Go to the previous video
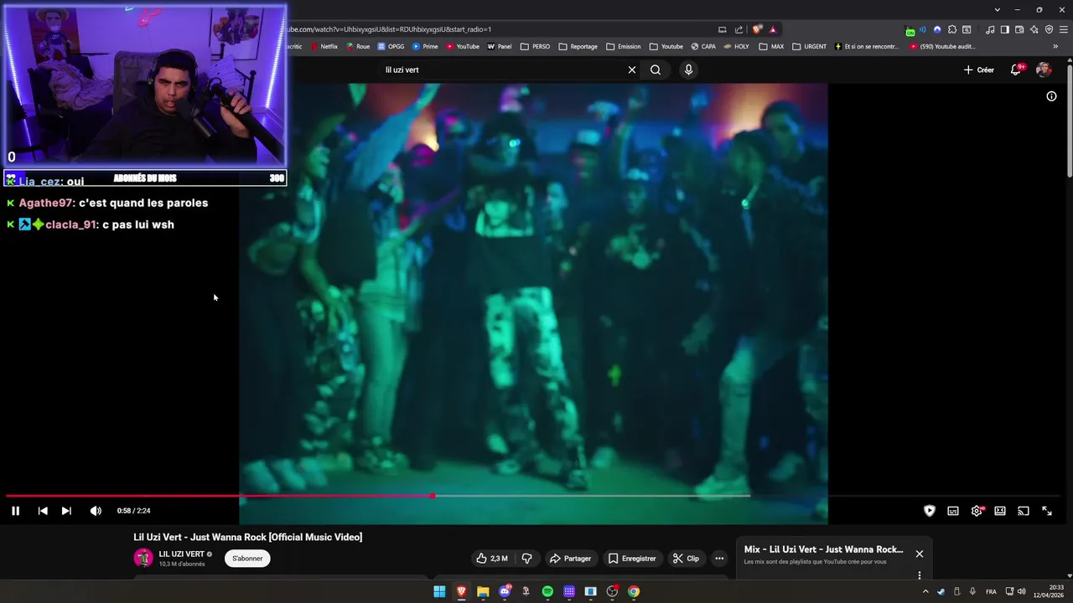This screenshot has width=1073, height=603. coord(43,511)
